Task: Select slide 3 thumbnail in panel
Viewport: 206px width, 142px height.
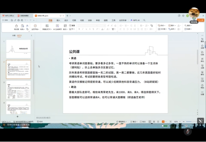Action: [x=18, y=90]
